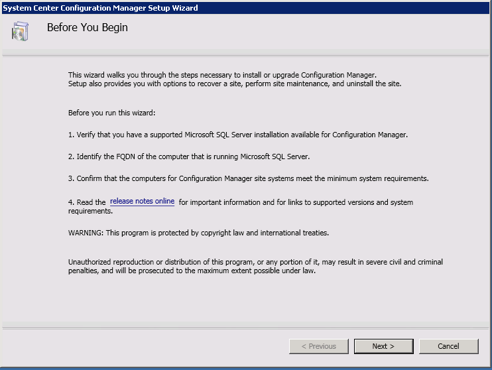This screenshot has height=370, width=492.
Task: Click step 3 'Confirm that the computers' text
Action: coord(248,178)
